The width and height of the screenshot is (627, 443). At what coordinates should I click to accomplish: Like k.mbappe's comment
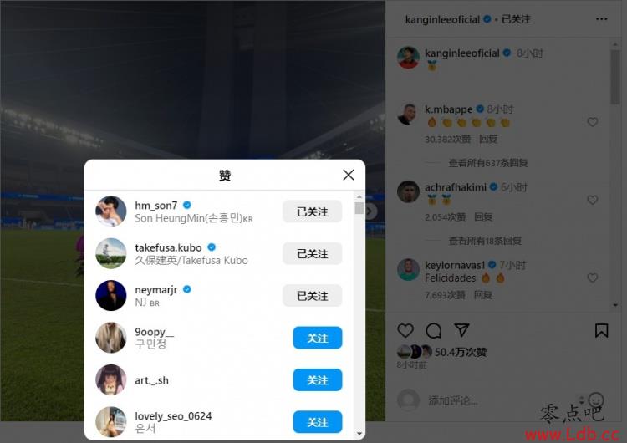coord(593,122)
